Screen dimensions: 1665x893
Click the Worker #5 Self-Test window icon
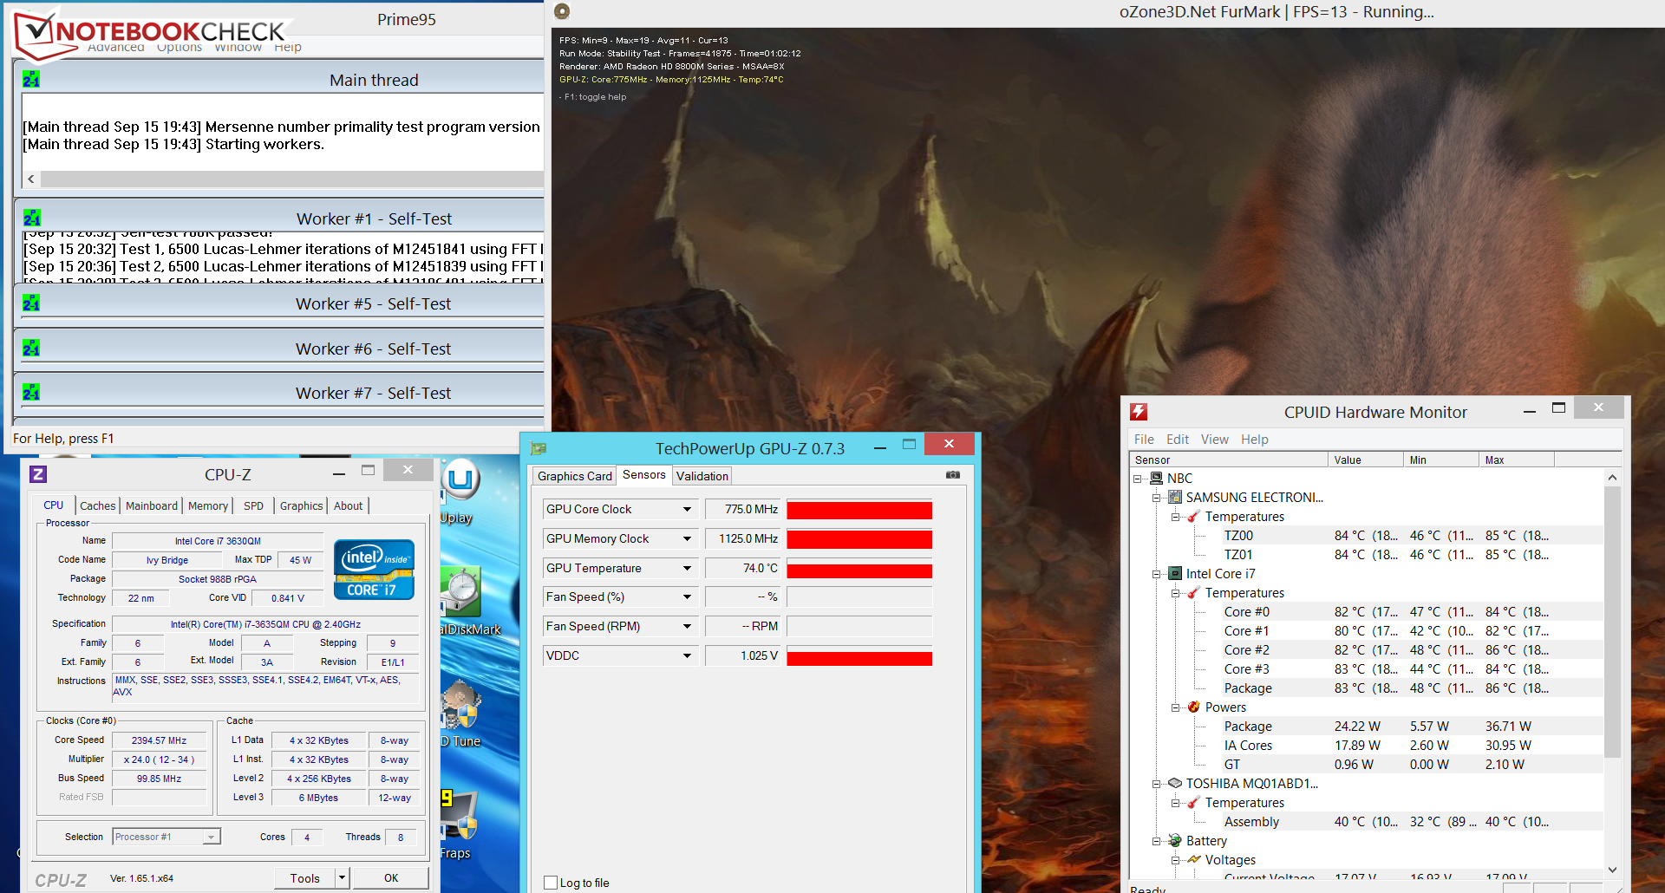(x=31, y=303)
